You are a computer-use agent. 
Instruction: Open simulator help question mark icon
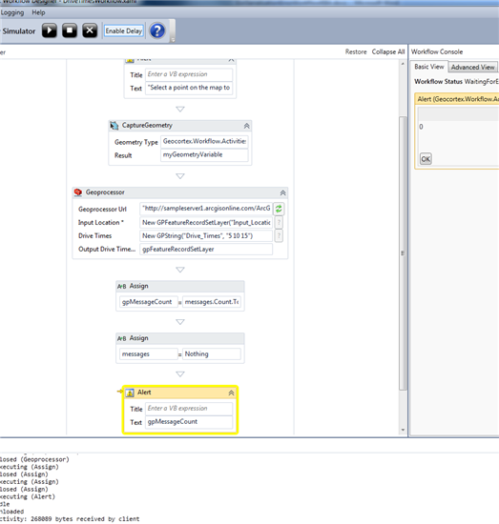[157, 30]
